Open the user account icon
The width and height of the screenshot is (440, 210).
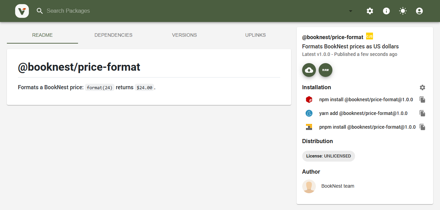pos(419,11)
